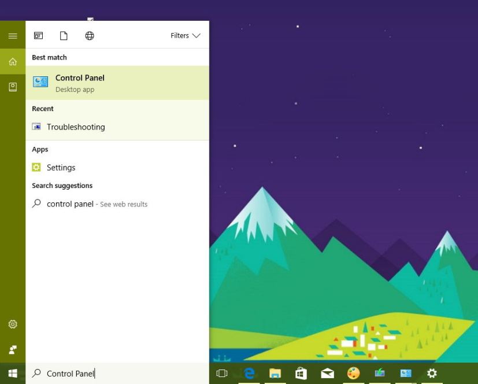
Task: Switch to Control Panel on taskbar
Action: click(406, 373)
